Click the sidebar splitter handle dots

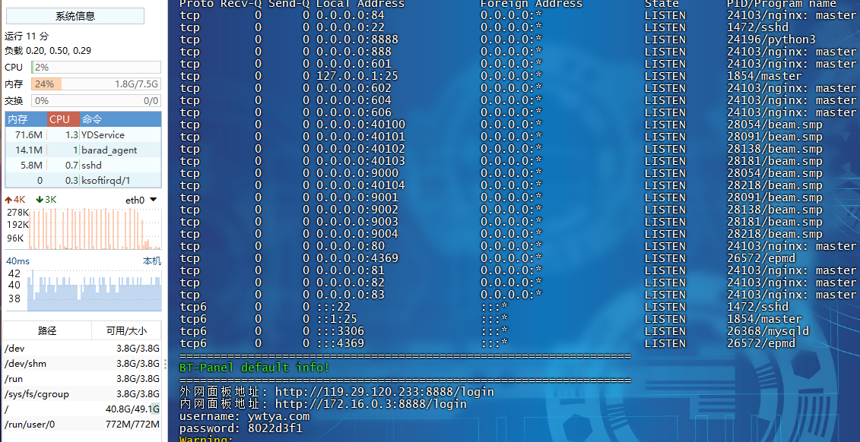(x=165, y=364)
